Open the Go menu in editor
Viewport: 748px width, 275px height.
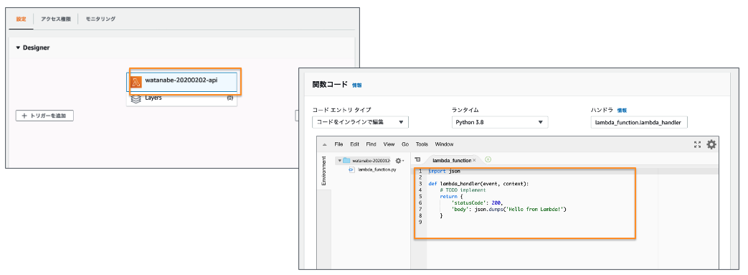pos(405,144)
